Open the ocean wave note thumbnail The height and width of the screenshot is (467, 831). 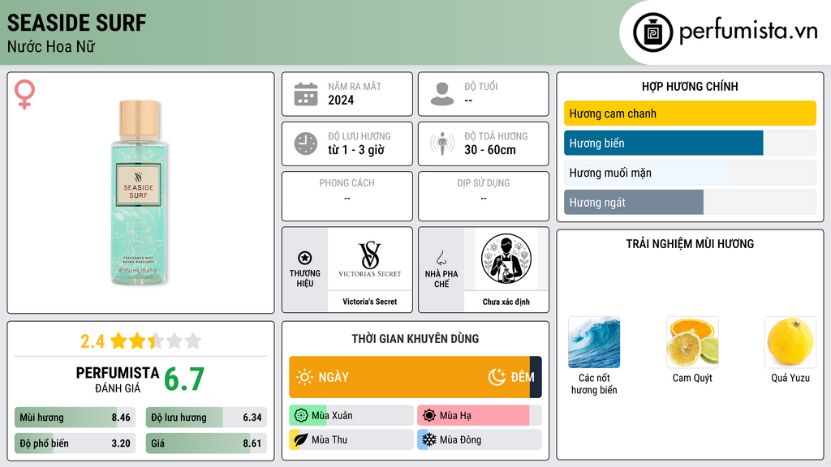[594, 342]
